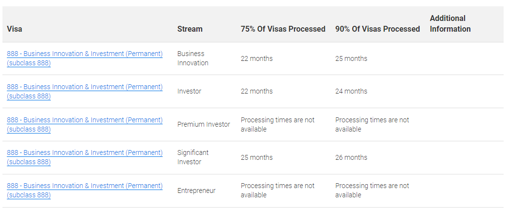Screen dimensions: 508x210
Task: Open the subclass 888 link in Business Innovation row
Action: pos(85,58)
